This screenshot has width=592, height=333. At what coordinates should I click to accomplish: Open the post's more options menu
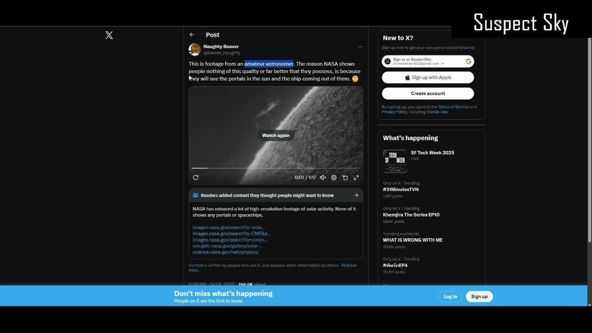tap(360, 47)
